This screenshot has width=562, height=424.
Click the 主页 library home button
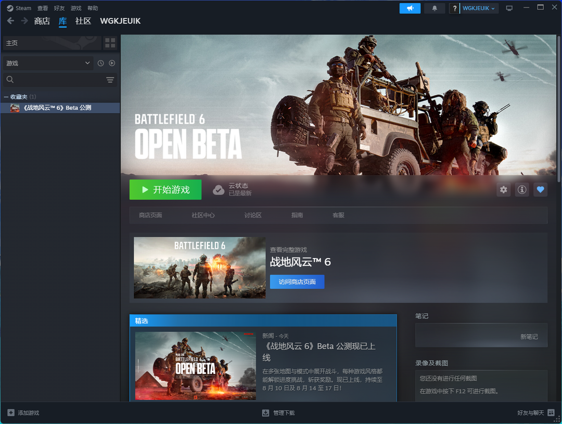52,43
